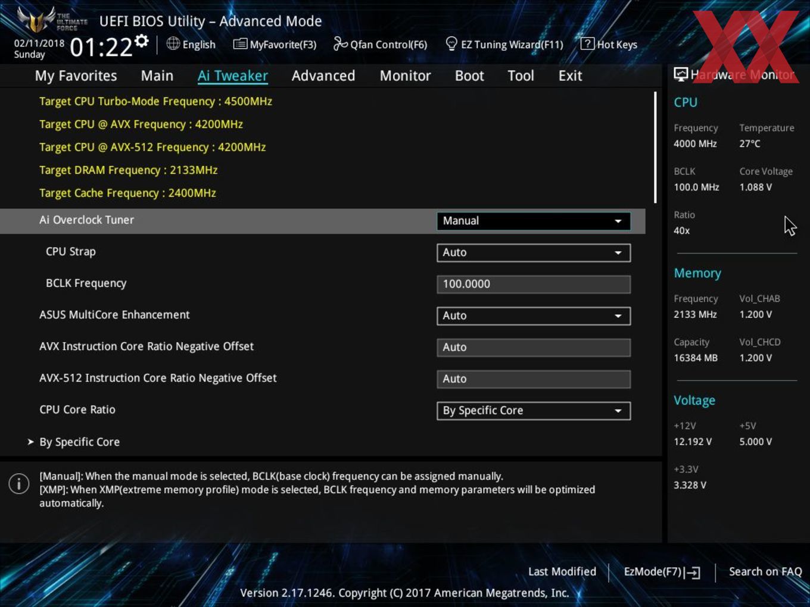Open the Monitor tab
The image size is (810, 607).
405,76
